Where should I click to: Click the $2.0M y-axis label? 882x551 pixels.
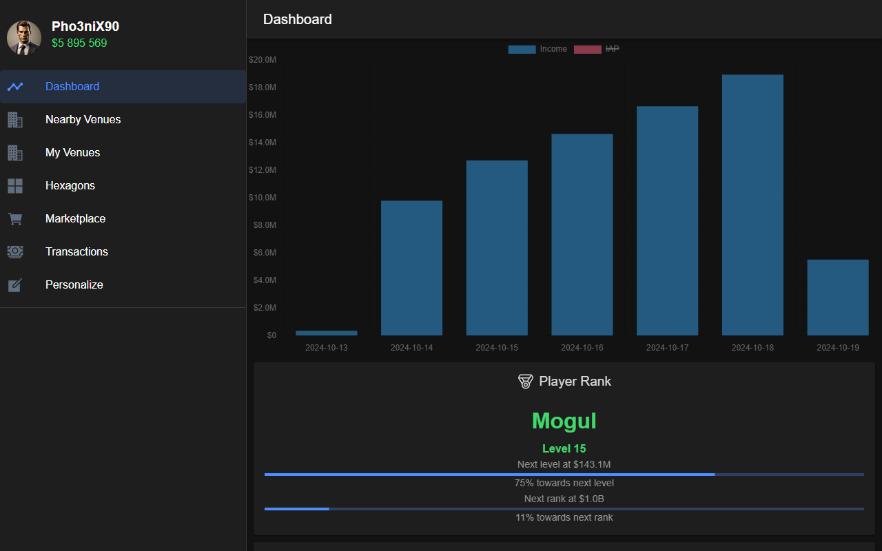tap(265, 308)
